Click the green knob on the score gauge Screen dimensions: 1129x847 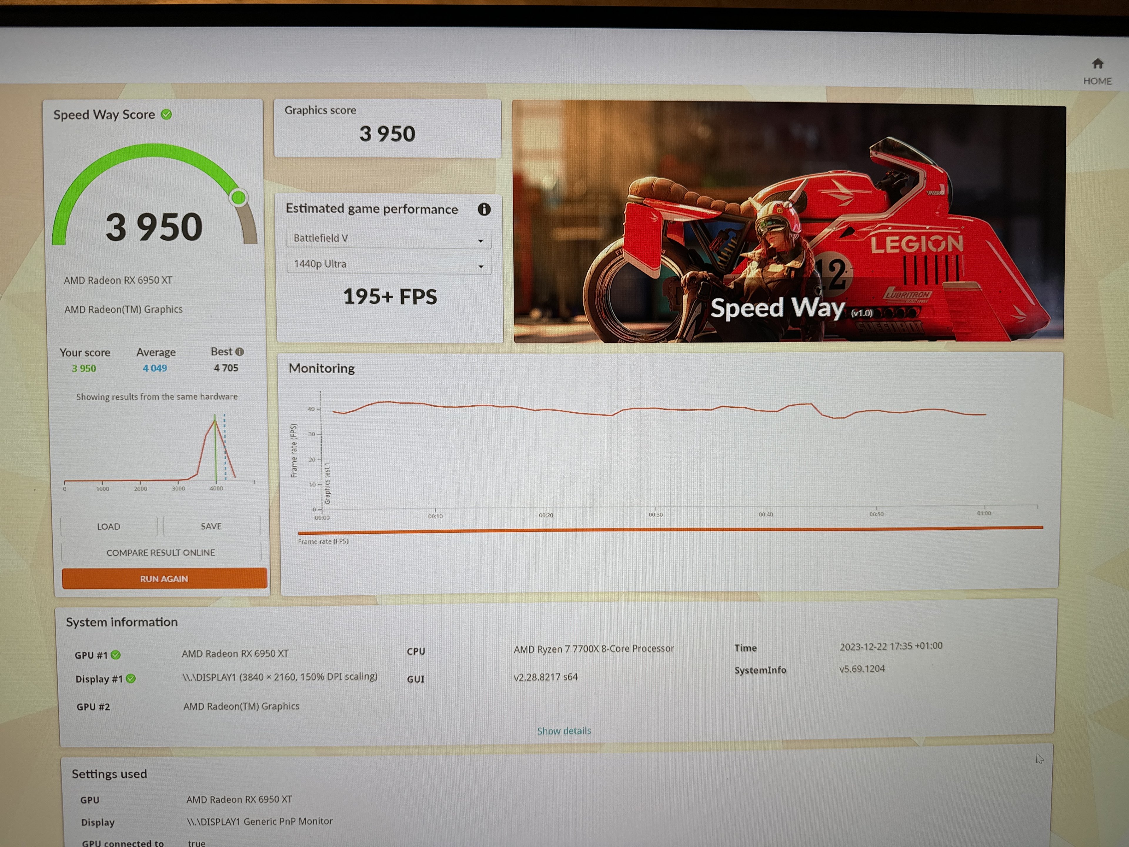[x=238, y=198]
